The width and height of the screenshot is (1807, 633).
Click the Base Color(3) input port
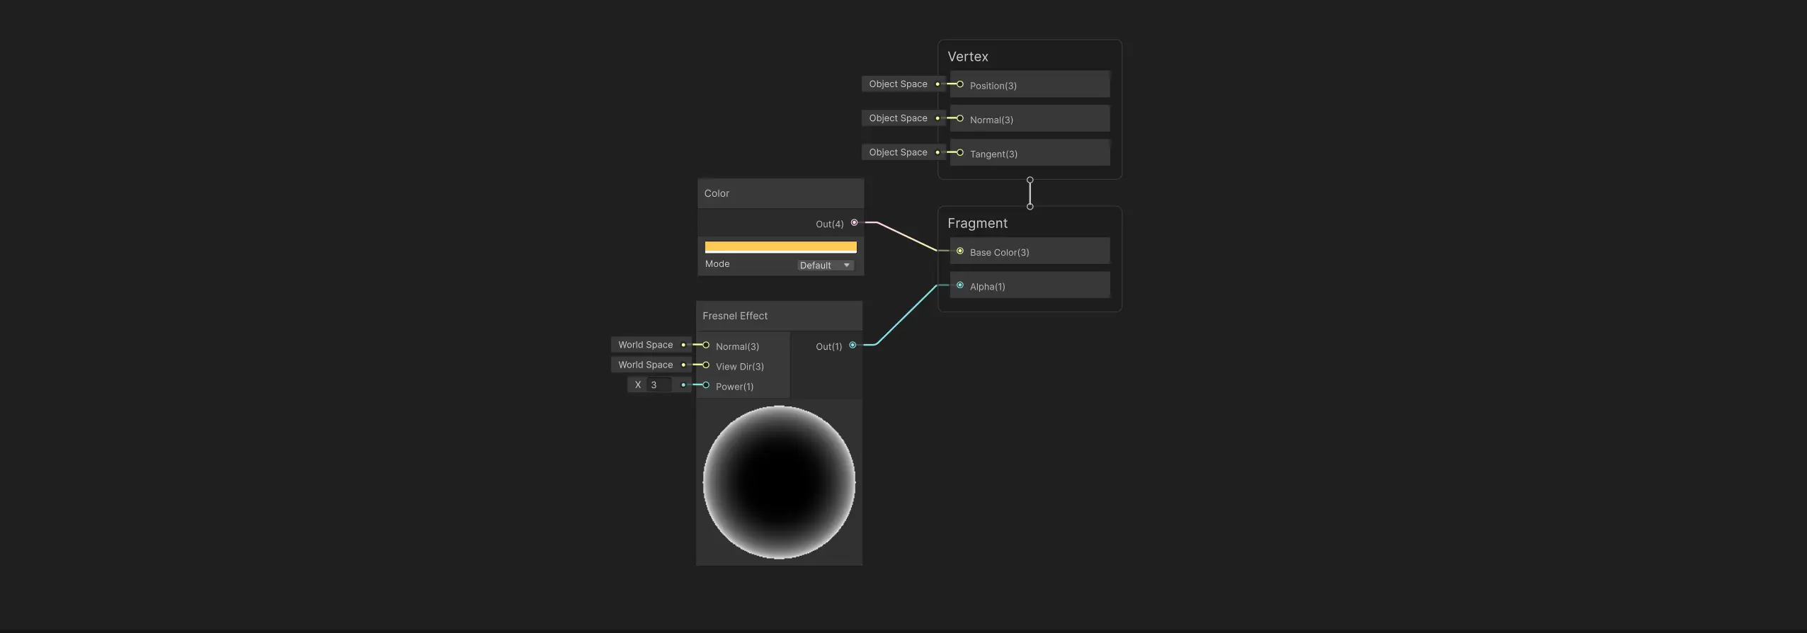(x=960, y=251)
